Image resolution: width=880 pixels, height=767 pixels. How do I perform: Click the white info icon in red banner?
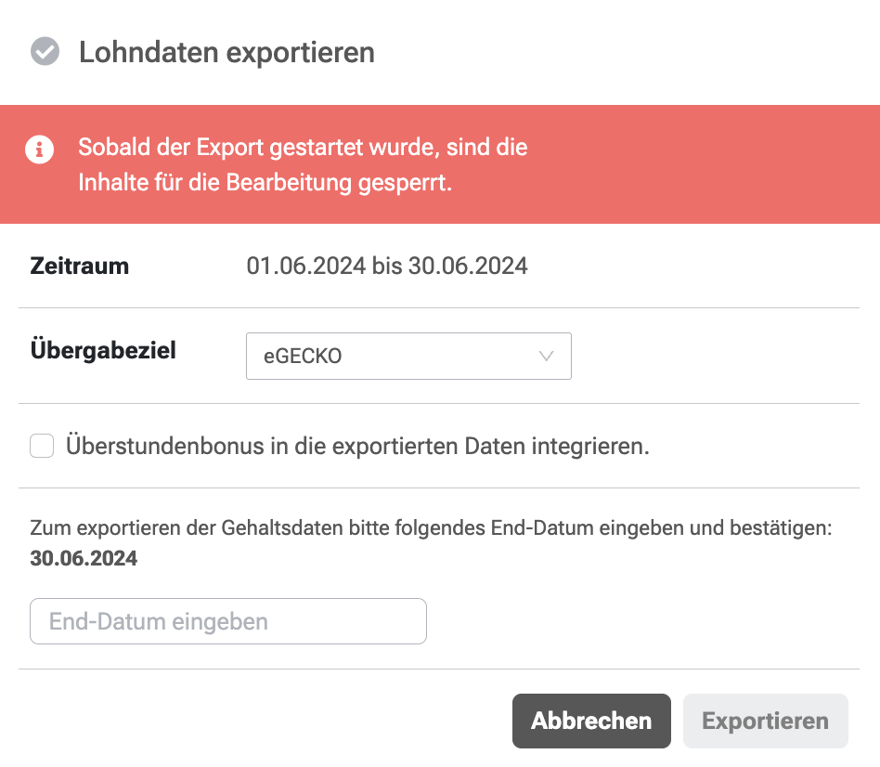coord(39,149)
